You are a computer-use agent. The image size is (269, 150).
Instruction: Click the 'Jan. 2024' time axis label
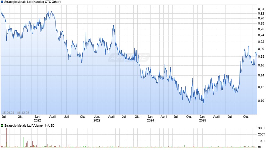(151, 119)
